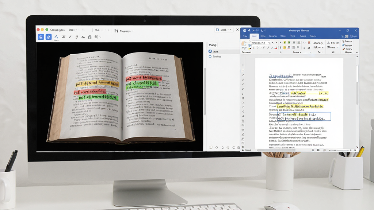Click the leftmost icon at PDF sidebar bottom
Screen dimensions: 374x210
[211, 148]
